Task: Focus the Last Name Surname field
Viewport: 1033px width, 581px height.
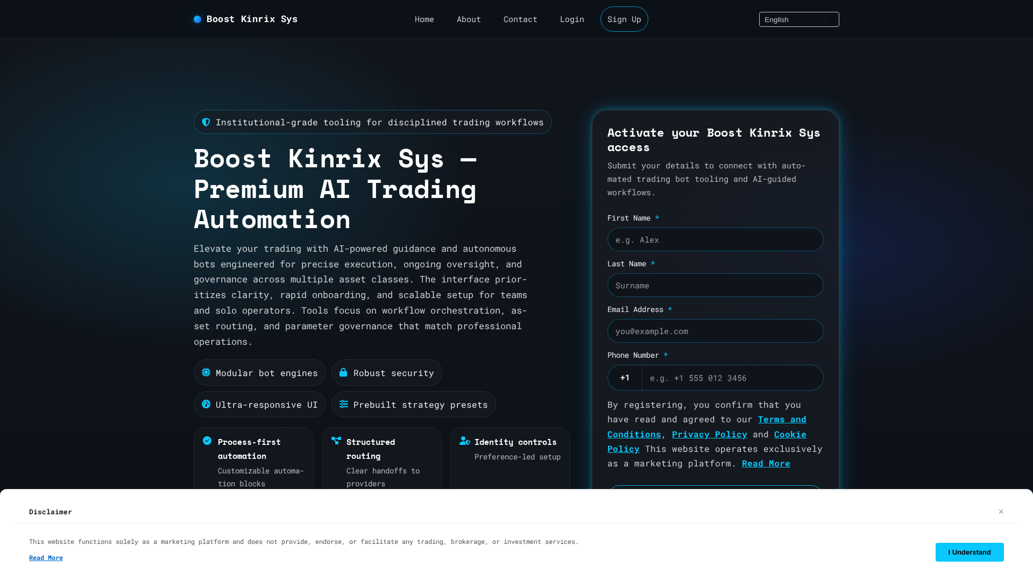Action: click(715, 285)
